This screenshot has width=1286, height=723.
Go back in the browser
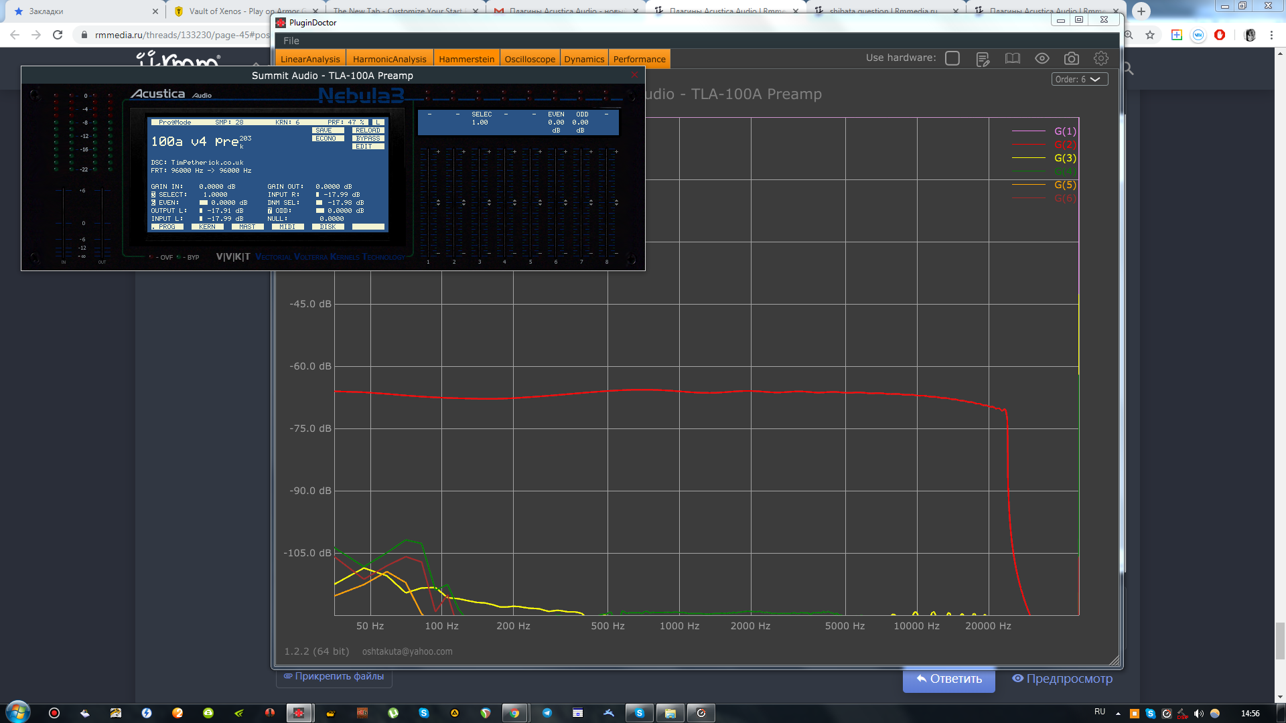[x=15, y=35]
